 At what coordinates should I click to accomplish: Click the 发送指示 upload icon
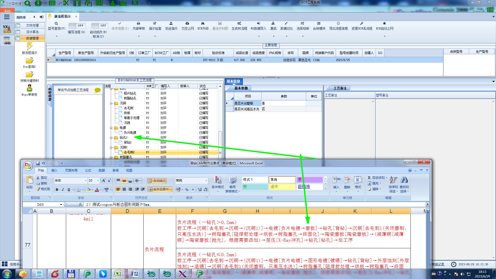171,24
